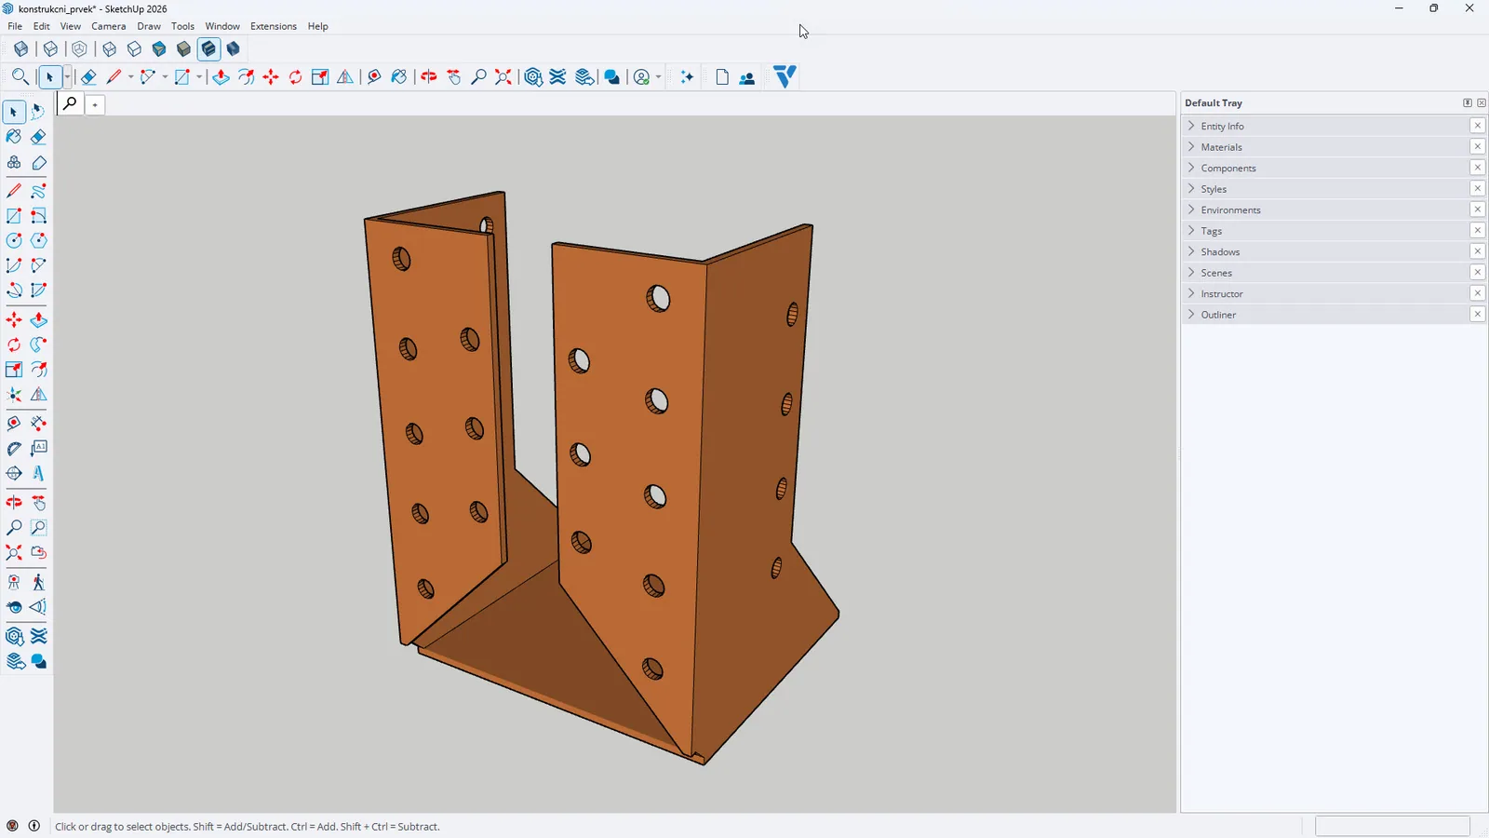Image resolution: width=1489 pixels, height=838 pixels.
Task: Open the V-shaped extension icon in top toolbar
Action: click(785, 76)
